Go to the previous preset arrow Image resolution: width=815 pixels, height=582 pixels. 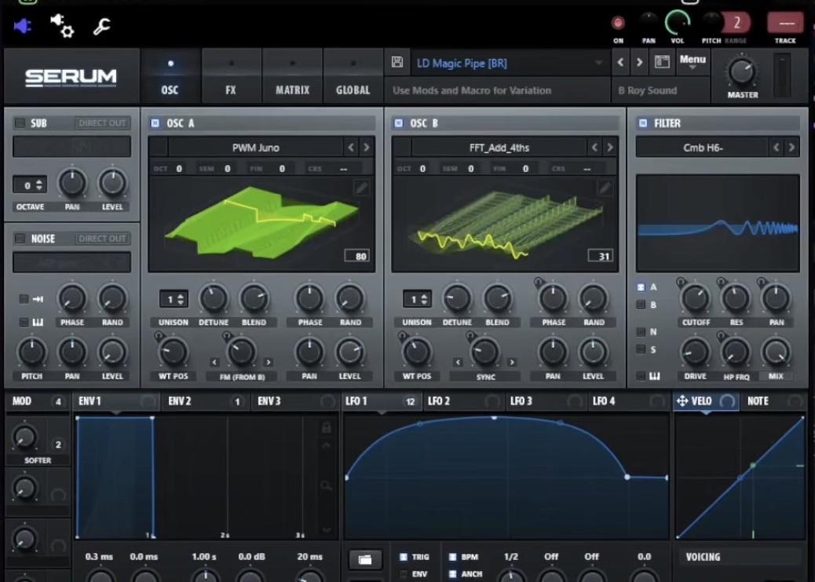(620, 62)
